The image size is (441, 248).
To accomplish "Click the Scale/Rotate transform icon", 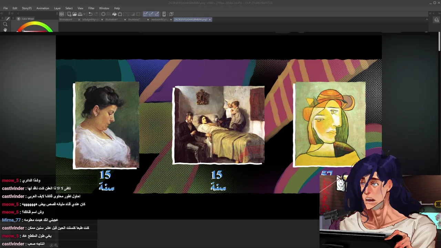I will (120, 14).
